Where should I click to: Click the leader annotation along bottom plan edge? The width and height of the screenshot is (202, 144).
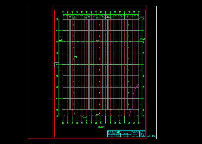[x=85, y=117]
